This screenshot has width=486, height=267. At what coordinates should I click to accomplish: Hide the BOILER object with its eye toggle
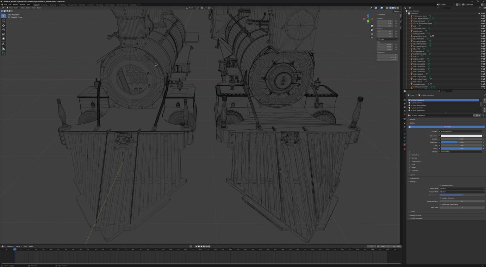482,56
